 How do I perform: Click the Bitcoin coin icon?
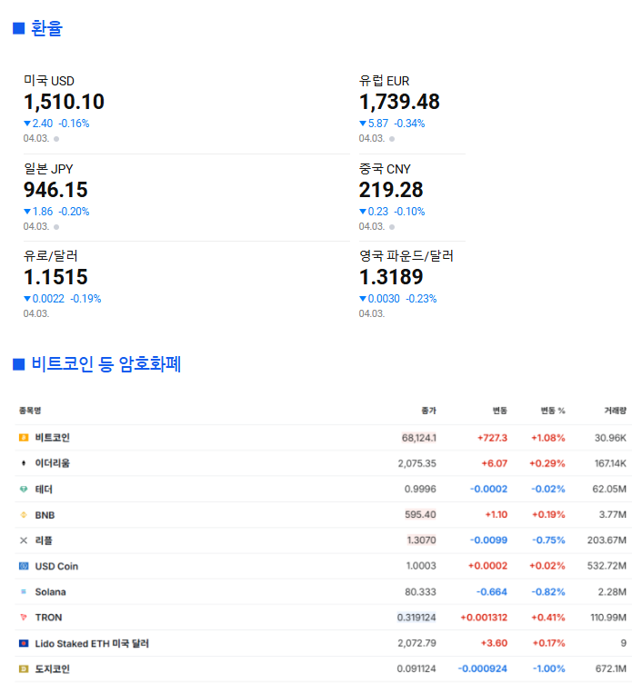(x=24, y=438)
